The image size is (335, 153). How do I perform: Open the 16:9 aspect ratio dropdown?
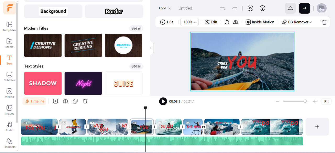coord(165,8)
